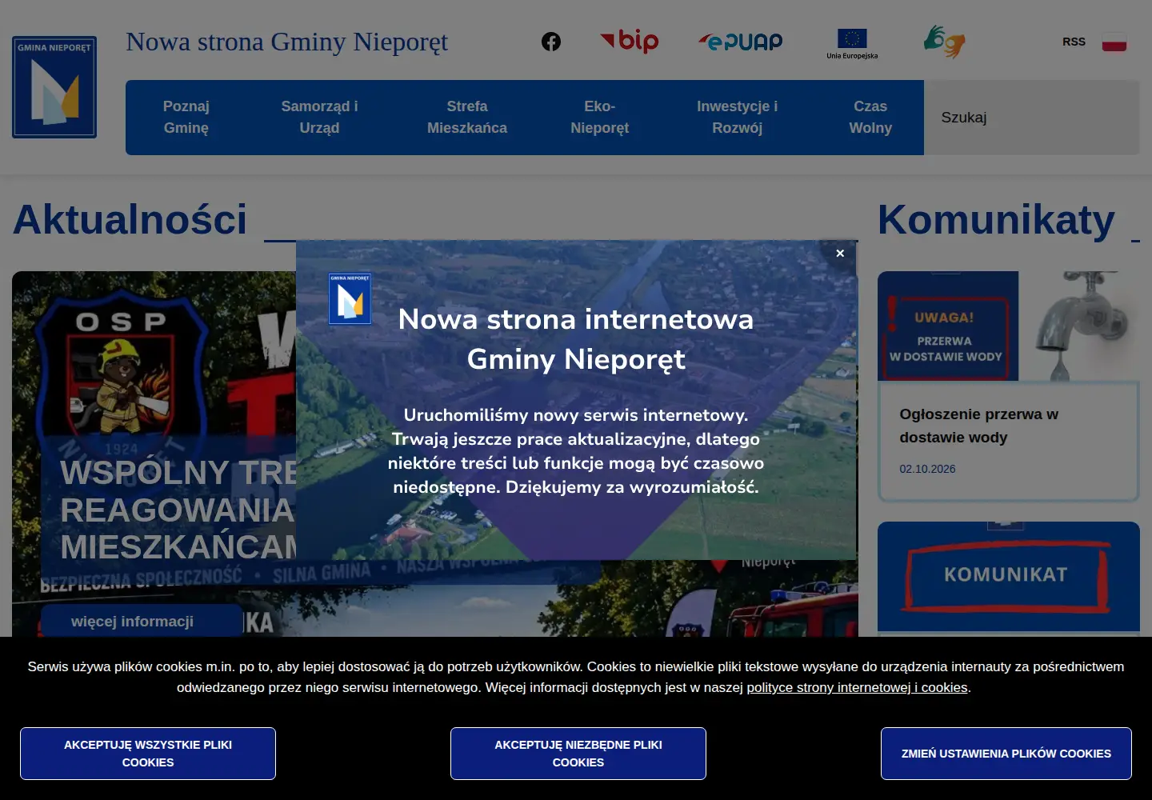Focus the Szukaj search field
This screenshot has width=1152, height=800.
(1031, 118)
